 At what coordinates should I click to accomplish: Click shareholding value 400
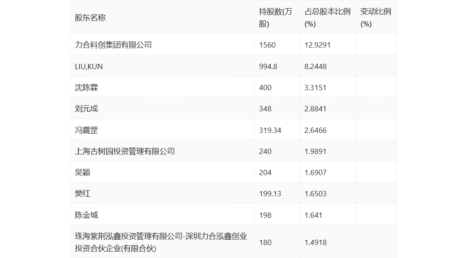[265, 87]
